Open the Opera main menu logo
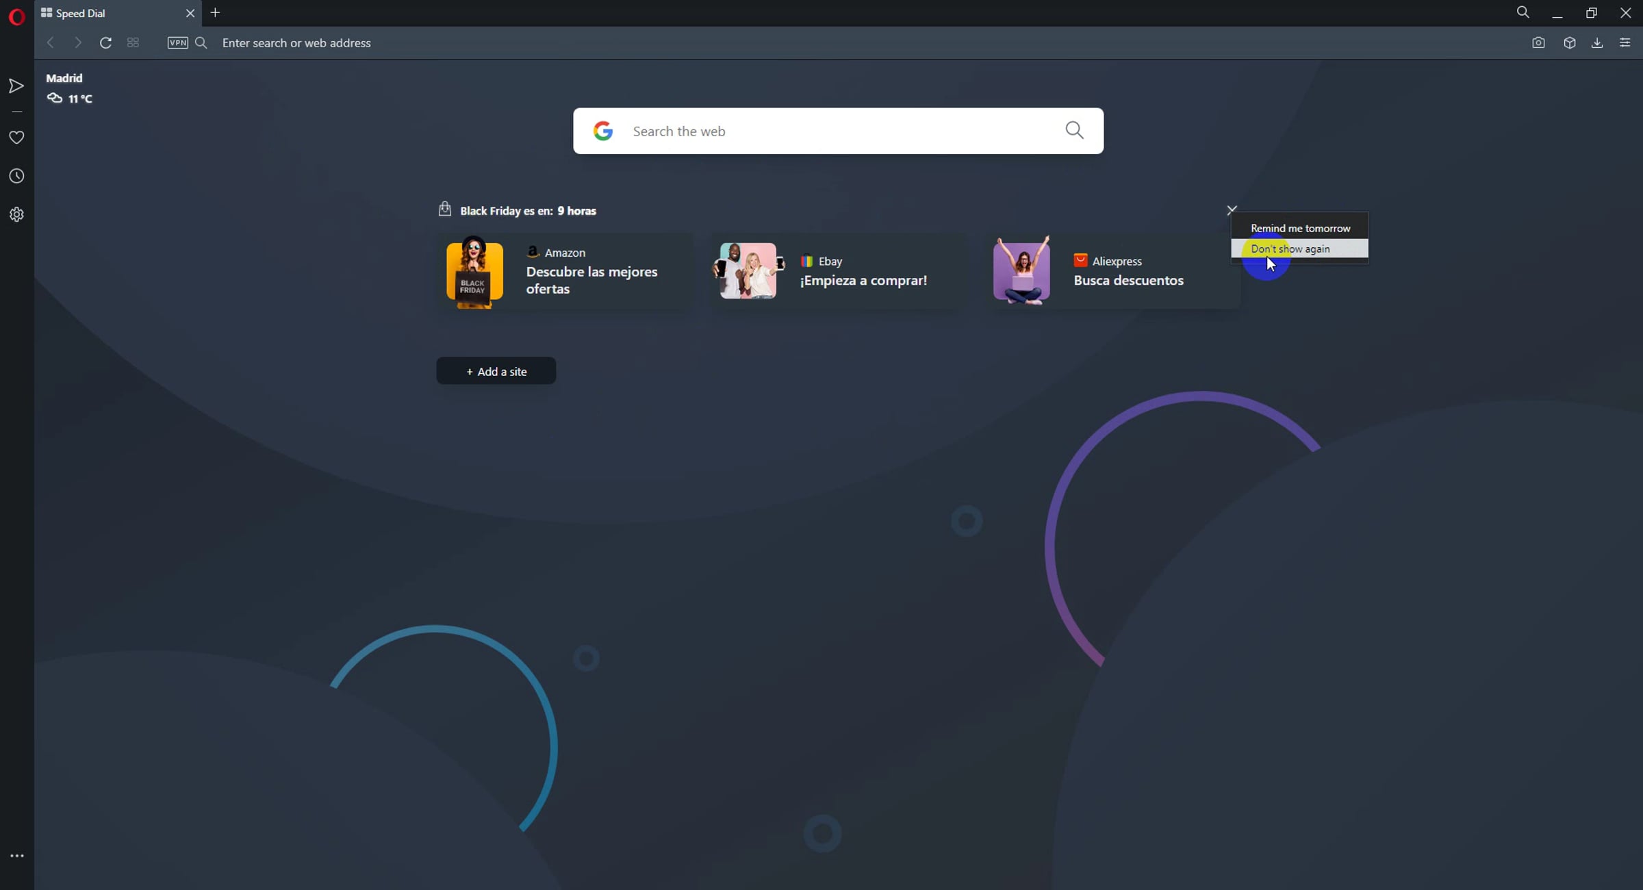The height and width of the screenshot is (890, 1643). [16, 16]
